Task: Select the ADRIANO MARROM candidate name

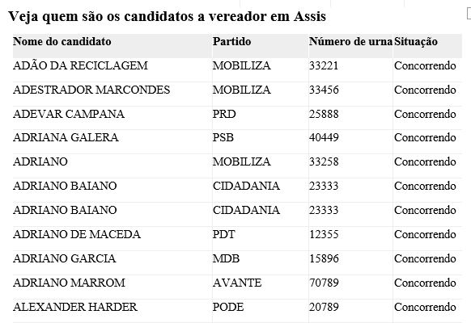Action: coord(69,283)
